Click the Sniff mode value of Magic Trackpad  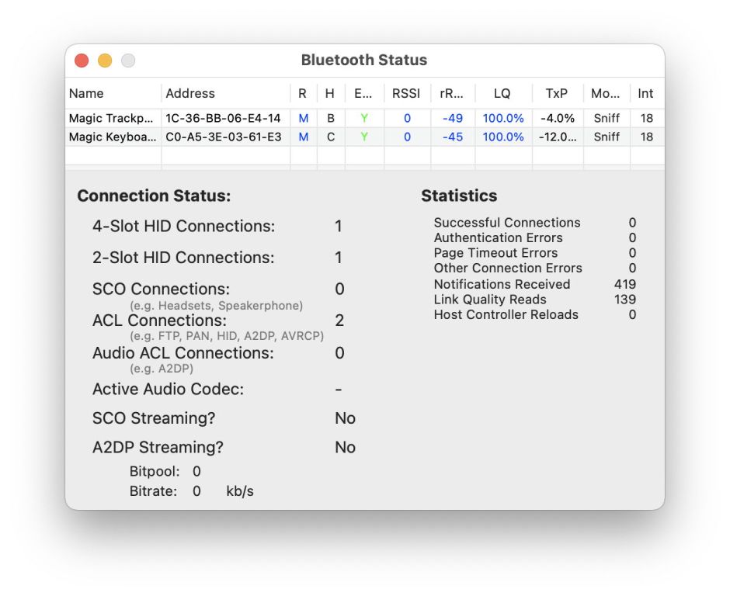click(606, 118)
